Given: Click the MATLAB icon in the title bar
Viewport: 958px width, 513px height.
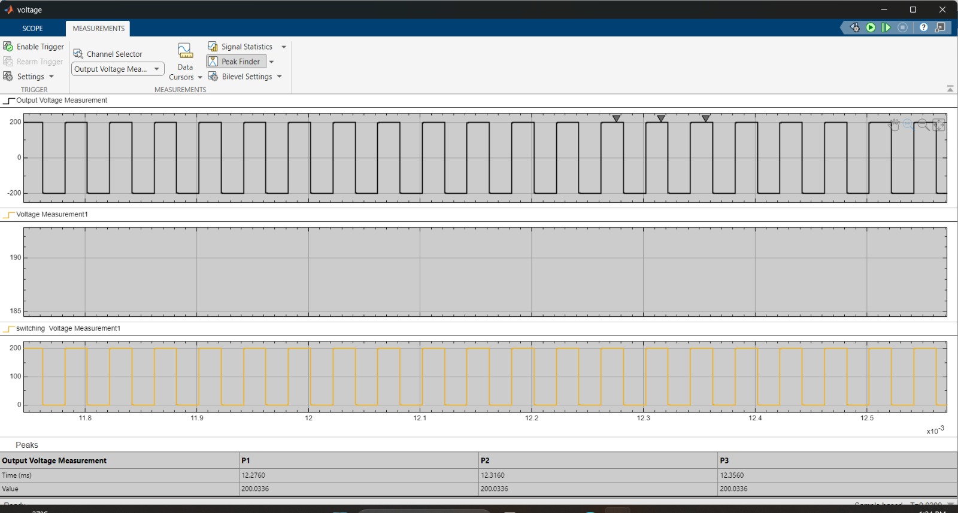Looking at the screenshot, I should (8, 10).
